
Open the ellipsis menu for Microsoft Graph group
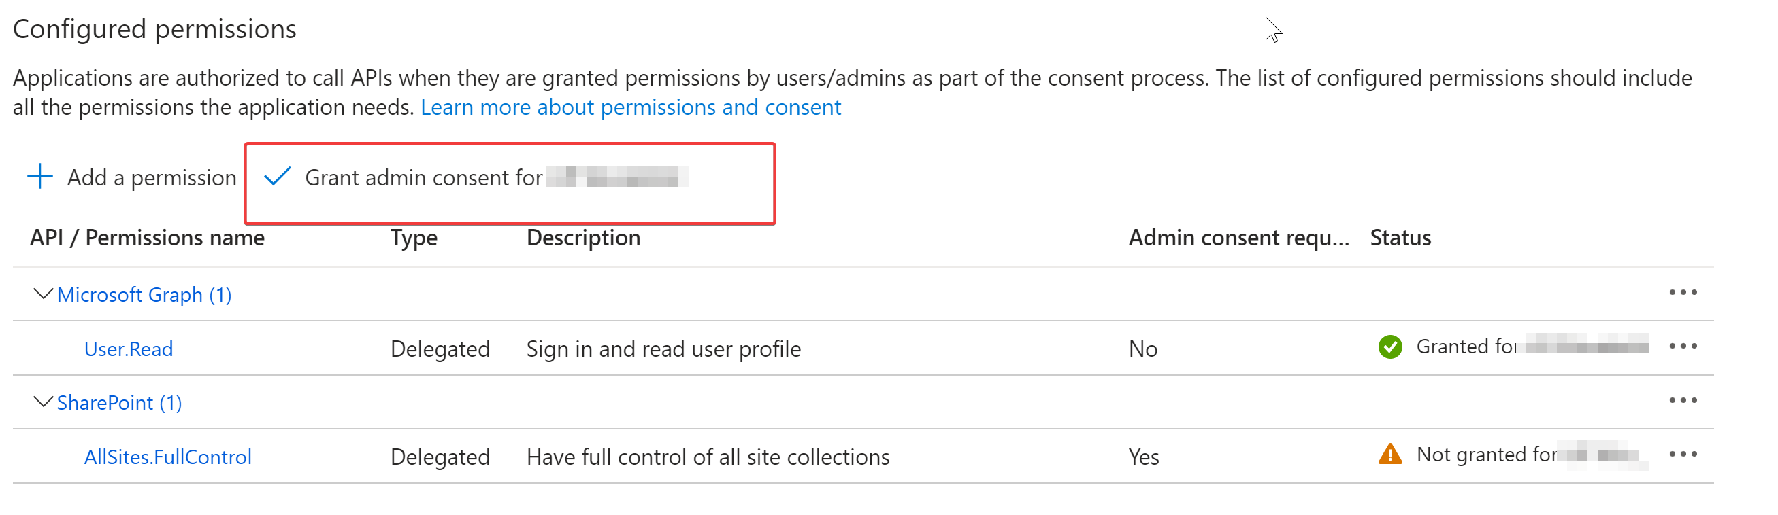click(x=1682, y=293)
